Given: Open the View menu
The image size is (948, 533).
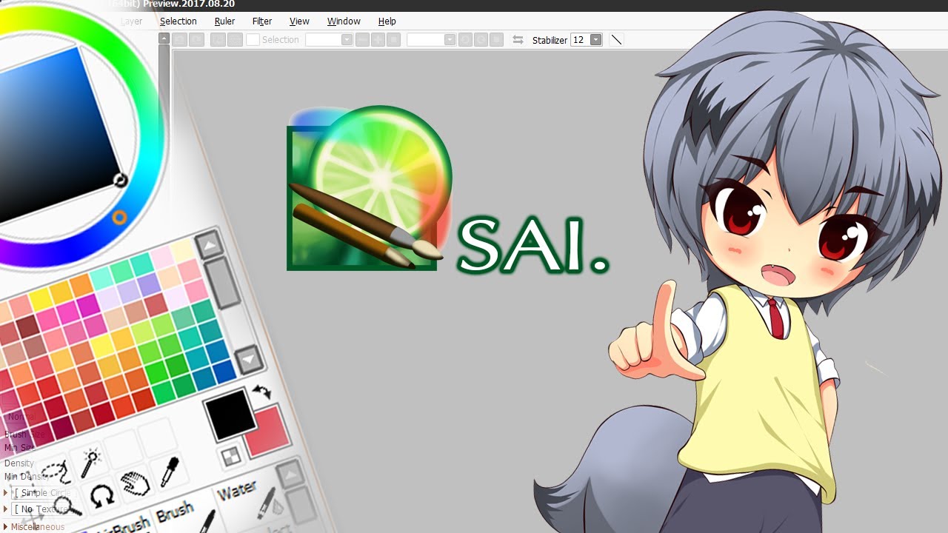Looking at the screenshot, I should [x=299, y=21].
